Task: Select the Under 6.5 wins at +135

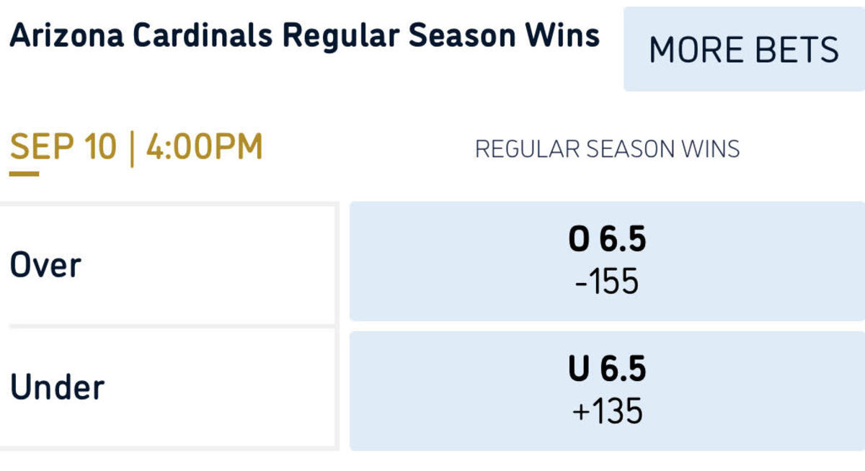Action: click(x=607, y=389)
